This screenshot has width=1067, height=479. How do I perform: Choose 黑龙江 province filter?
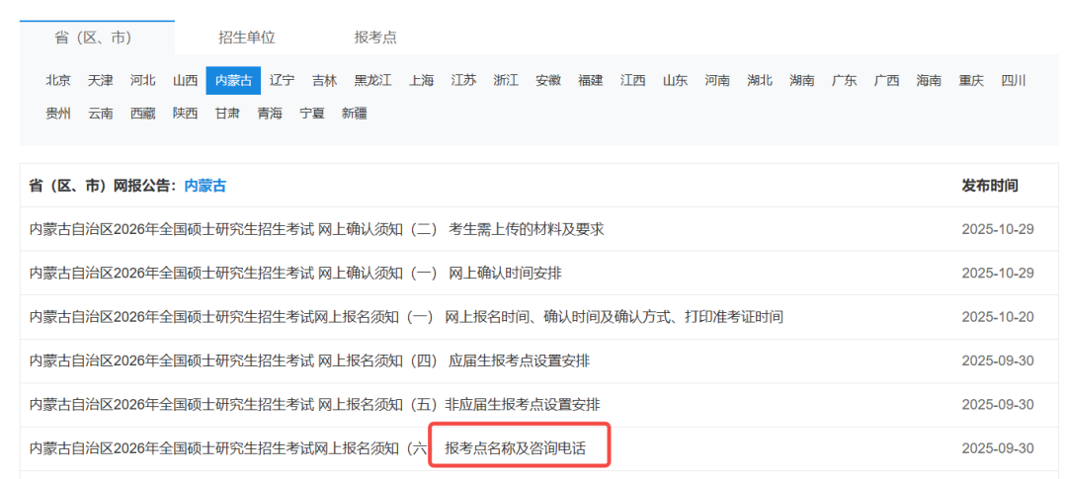[x=373, y=81]
